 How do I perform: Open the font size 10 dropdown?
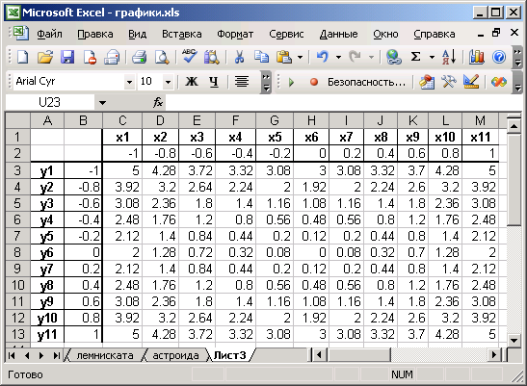168,82
